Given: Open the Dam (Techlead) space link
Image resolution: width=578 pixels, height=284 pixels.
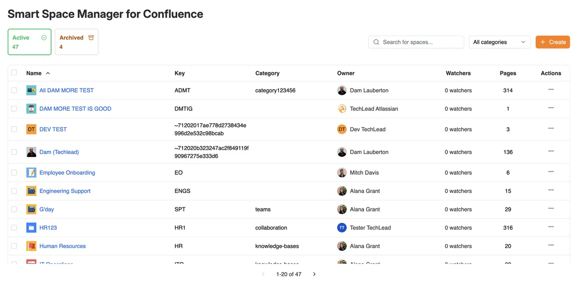Looking at the screenshot, I should click(x=59, y=152).
